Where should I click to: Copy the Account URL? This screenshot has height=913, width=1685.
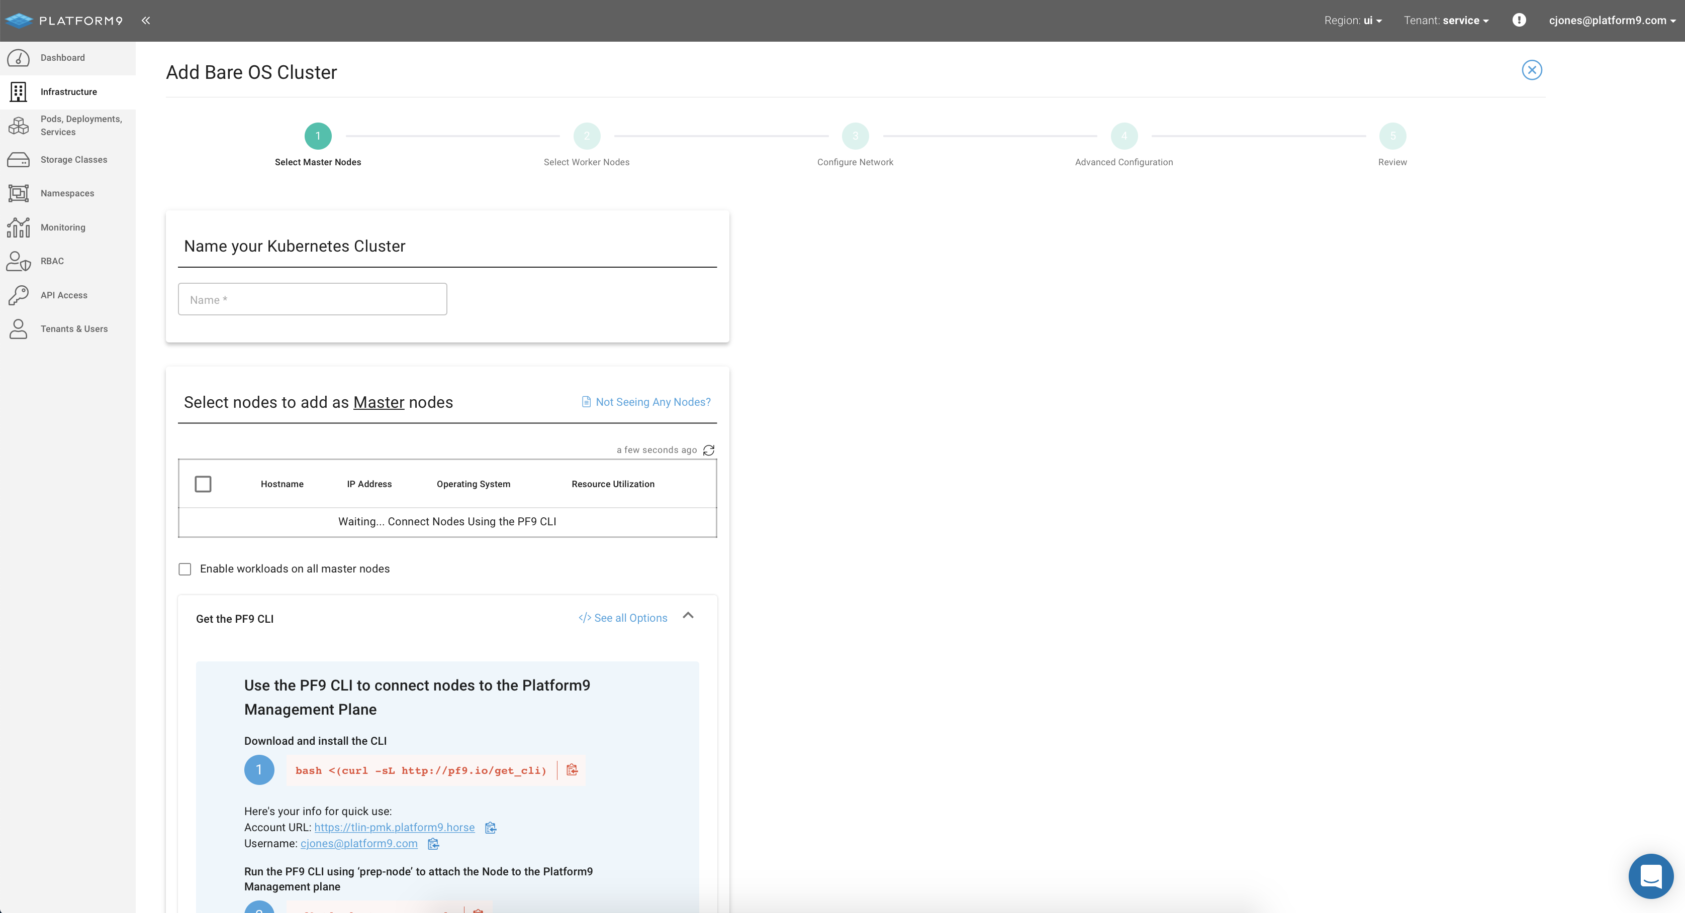tap(491, 828)
